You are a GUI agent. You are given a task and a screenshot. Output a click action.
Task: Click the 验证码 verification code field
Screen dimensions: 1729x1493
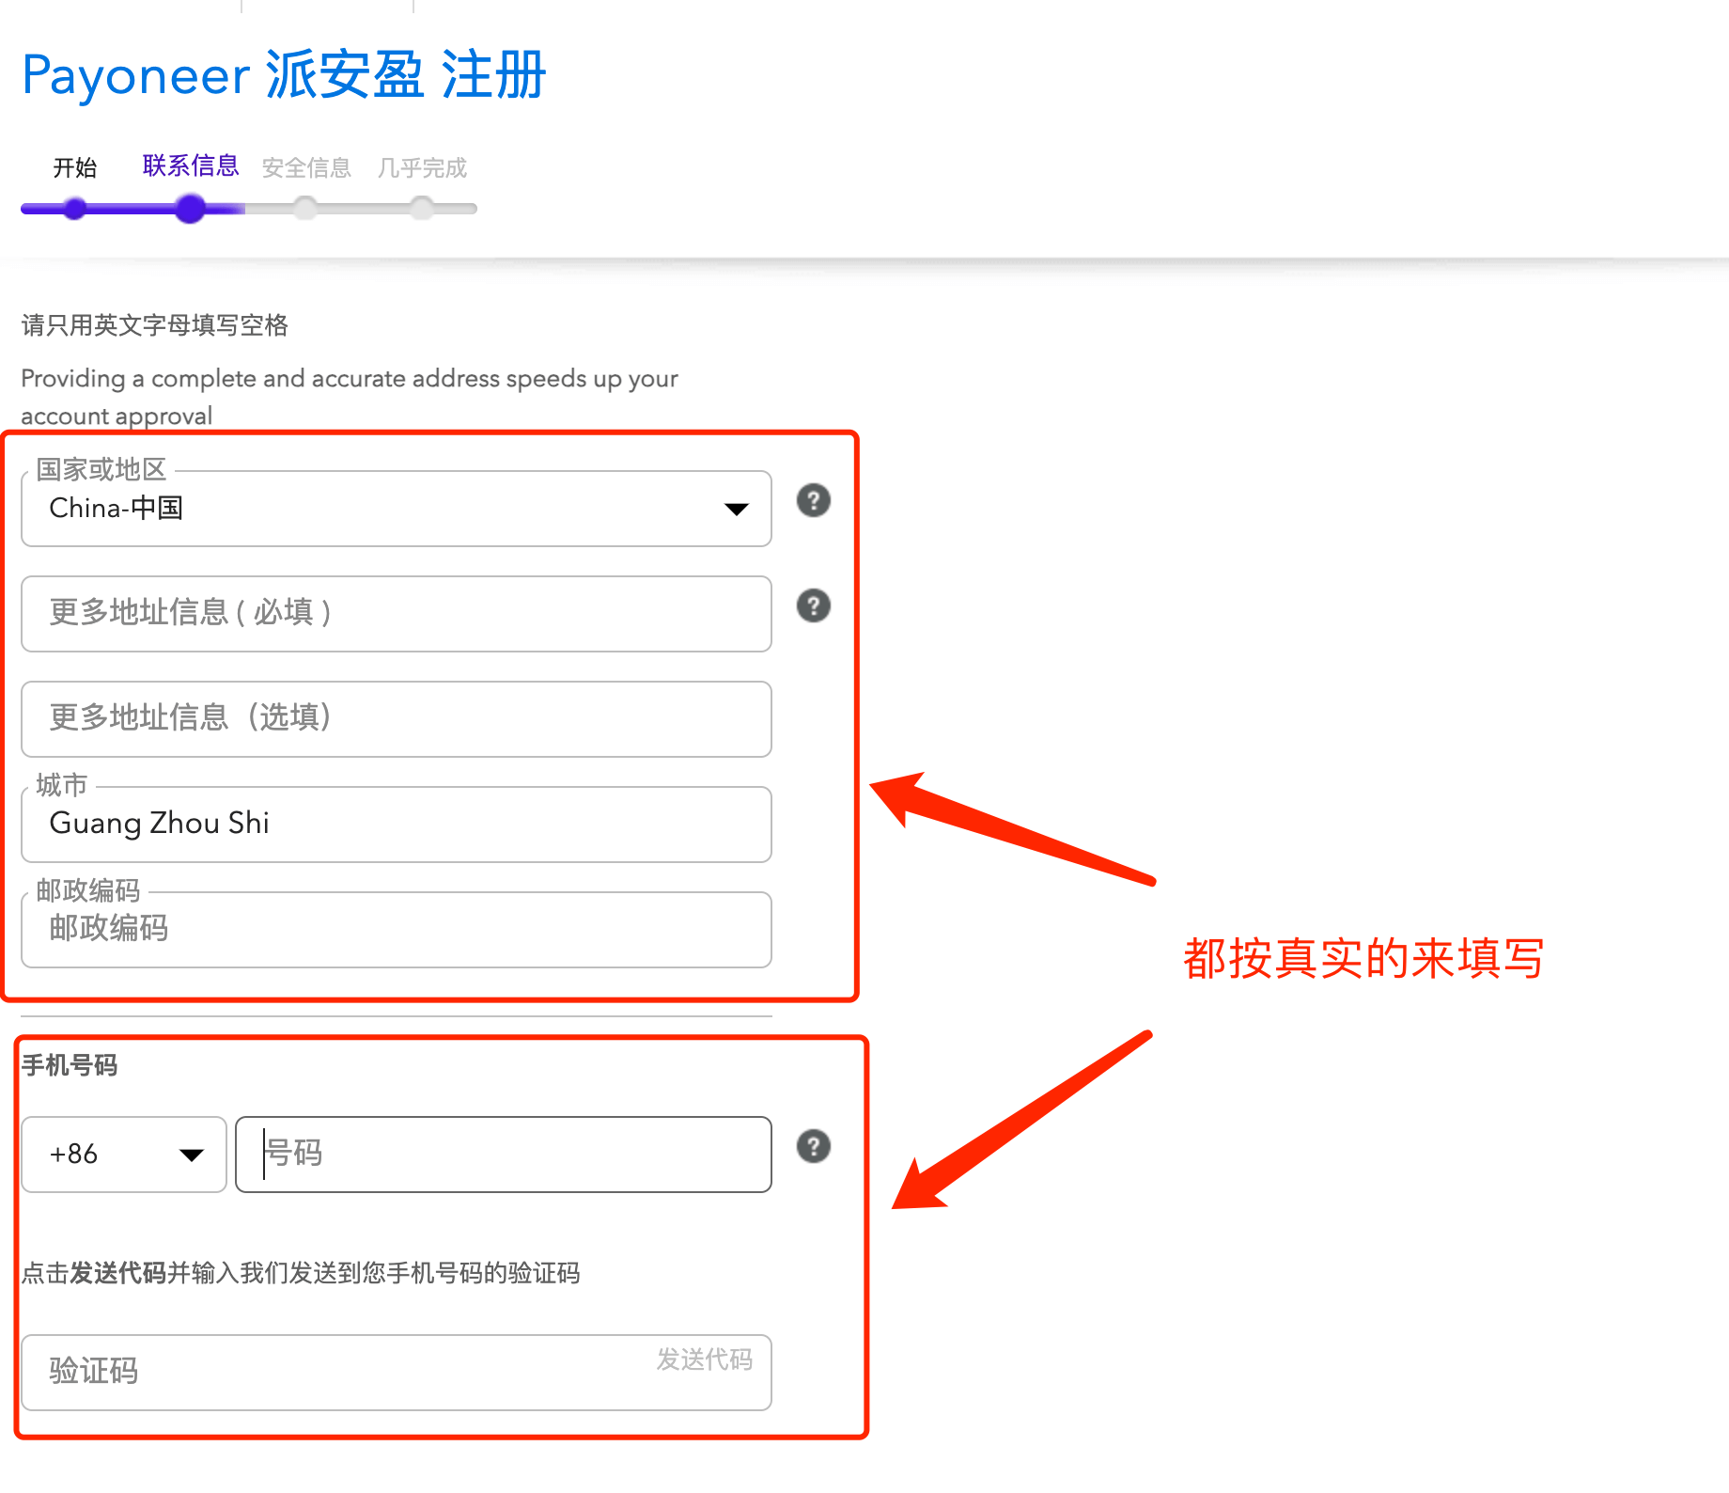point(397,1373)
